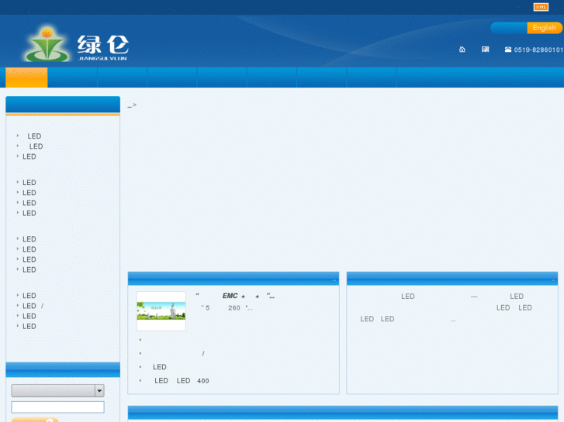Viewport: 564px width, 422px height.
Task: Click phone number 0519-82860101
Action: point(538,50)
